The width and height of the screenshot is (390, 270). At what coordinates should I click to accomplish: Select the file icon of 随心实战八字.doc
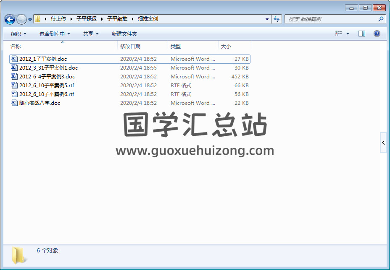point(14,103)
